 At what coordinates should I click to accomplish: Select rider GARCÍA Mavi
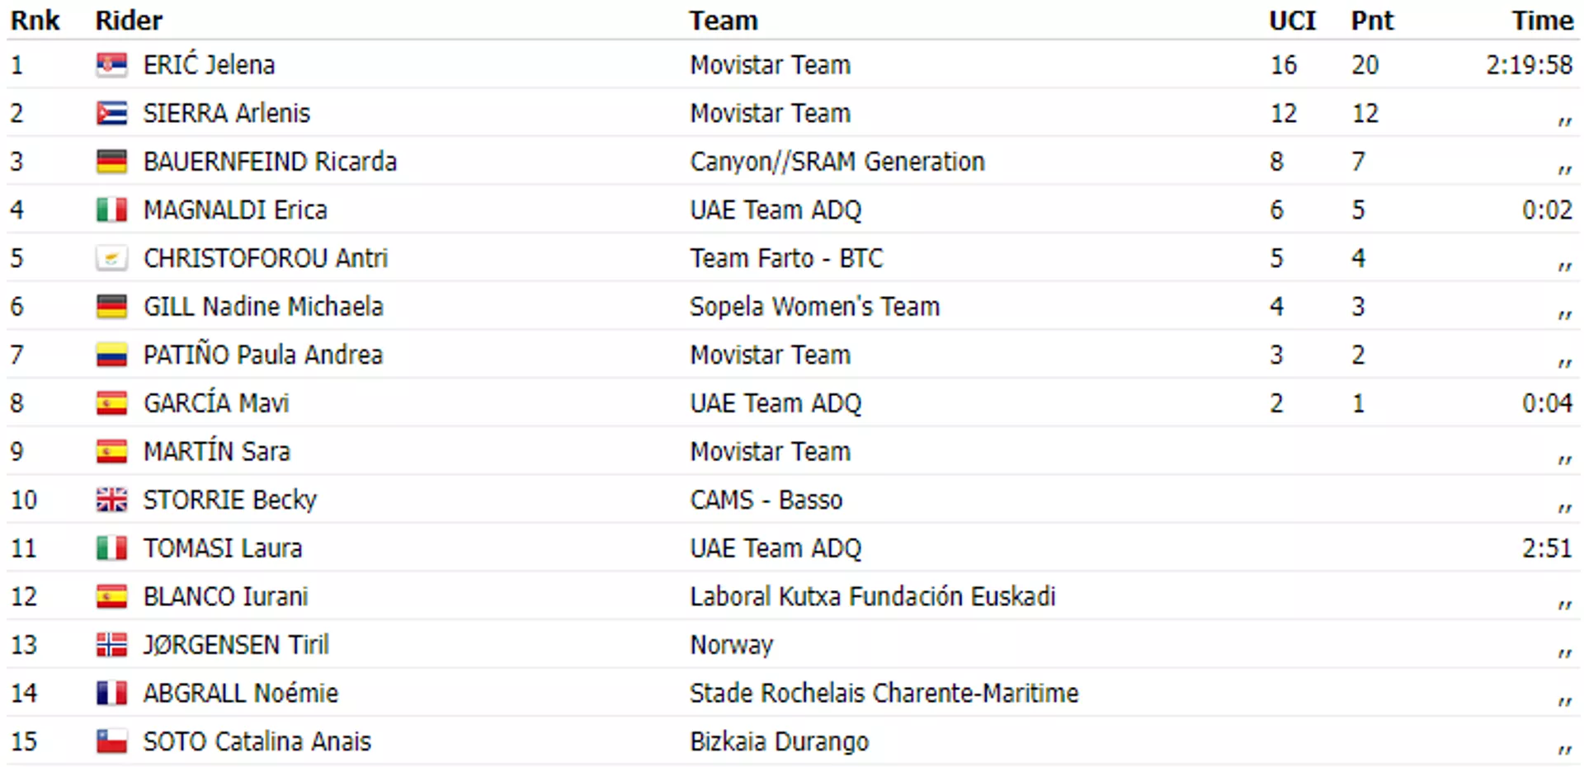coord(216,402)
